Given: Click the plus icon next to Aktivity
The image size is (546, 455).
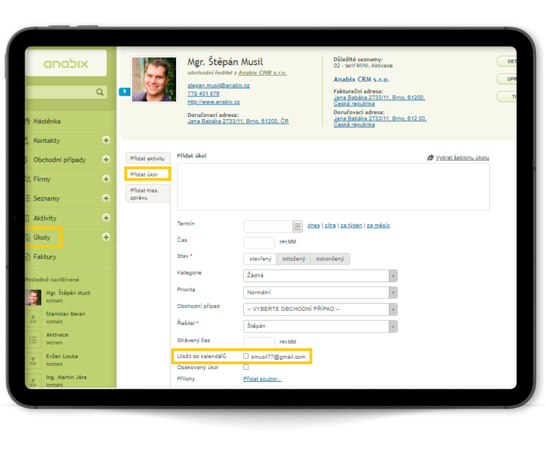Looking at the screenshot, I should 106,218.
